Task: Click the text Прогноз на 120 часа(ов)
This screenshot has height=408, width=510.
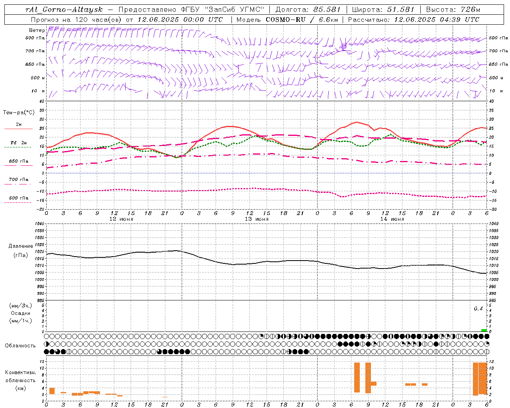Action: click(x=76, y=20)
